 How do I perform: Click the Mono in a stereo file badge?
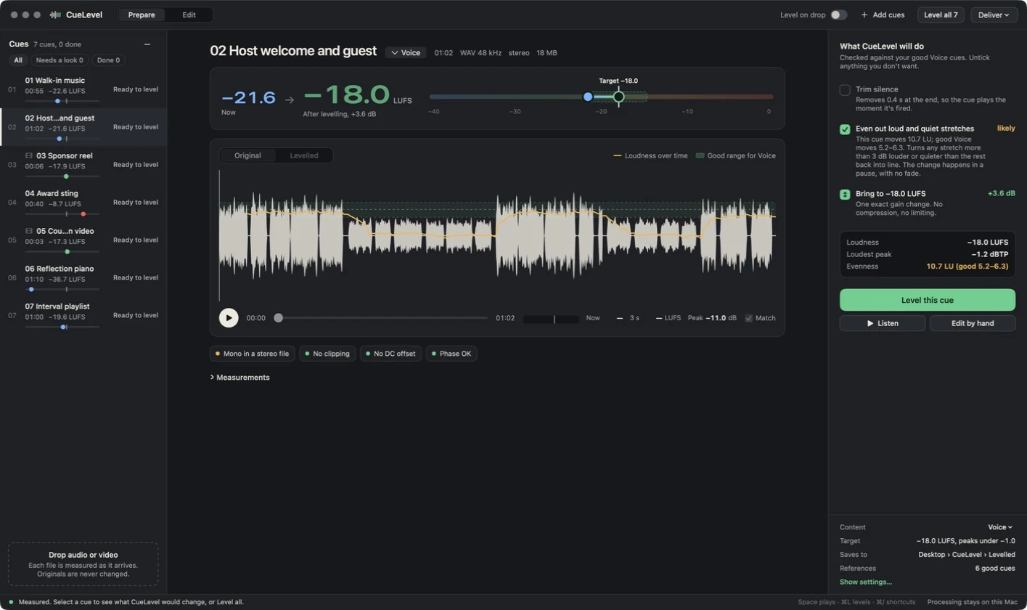(x=252, y=354)
